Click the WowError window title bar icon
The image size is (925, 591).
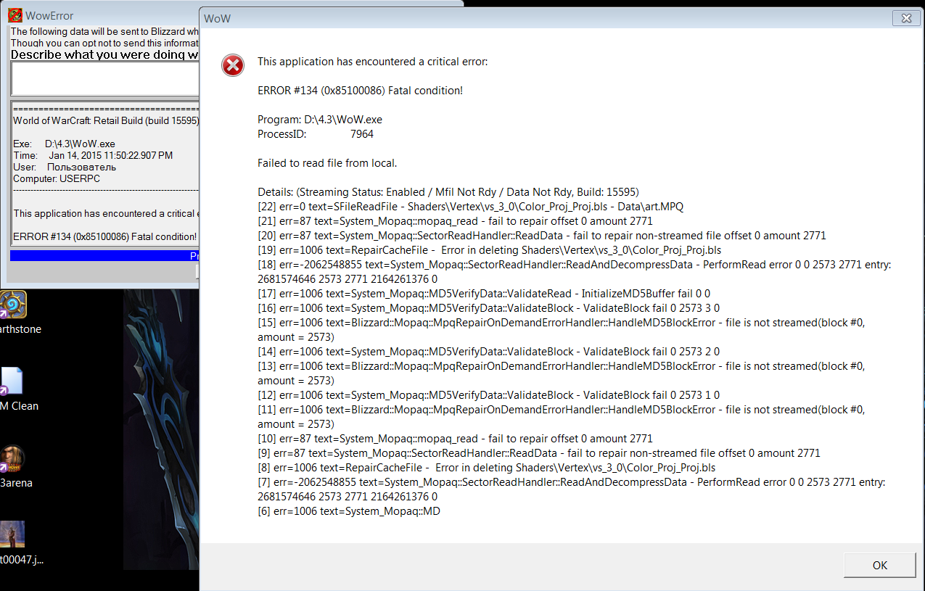tap(15, 15)
